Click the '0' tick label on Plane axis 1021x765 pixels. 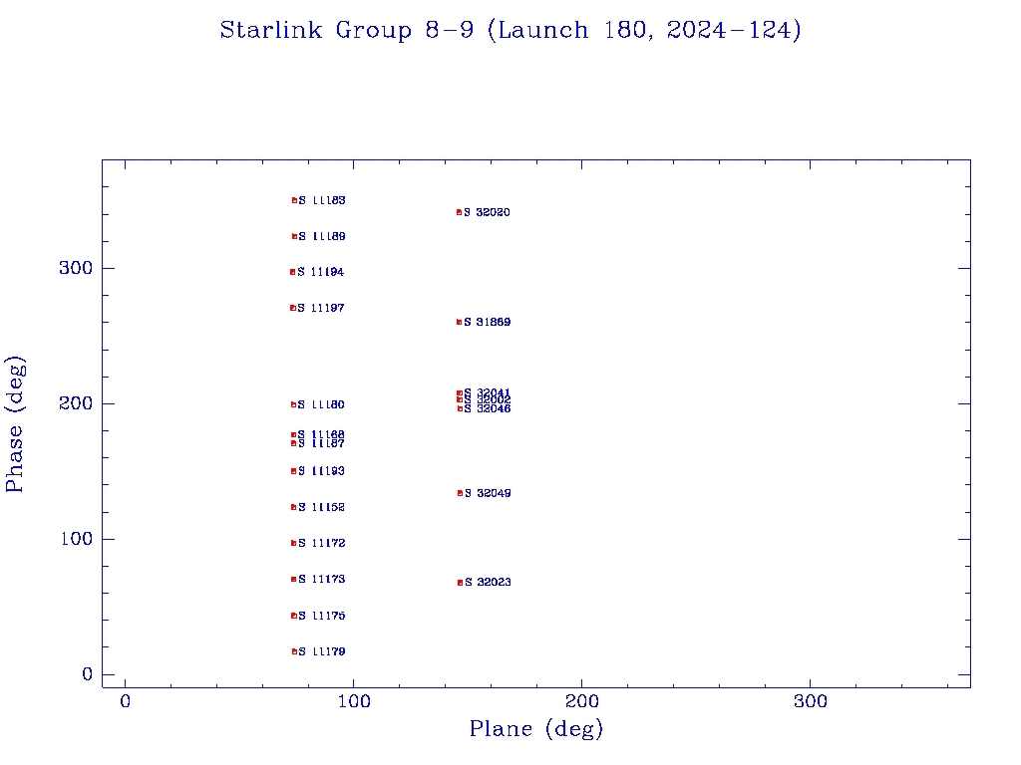click(x=125, y=701)
